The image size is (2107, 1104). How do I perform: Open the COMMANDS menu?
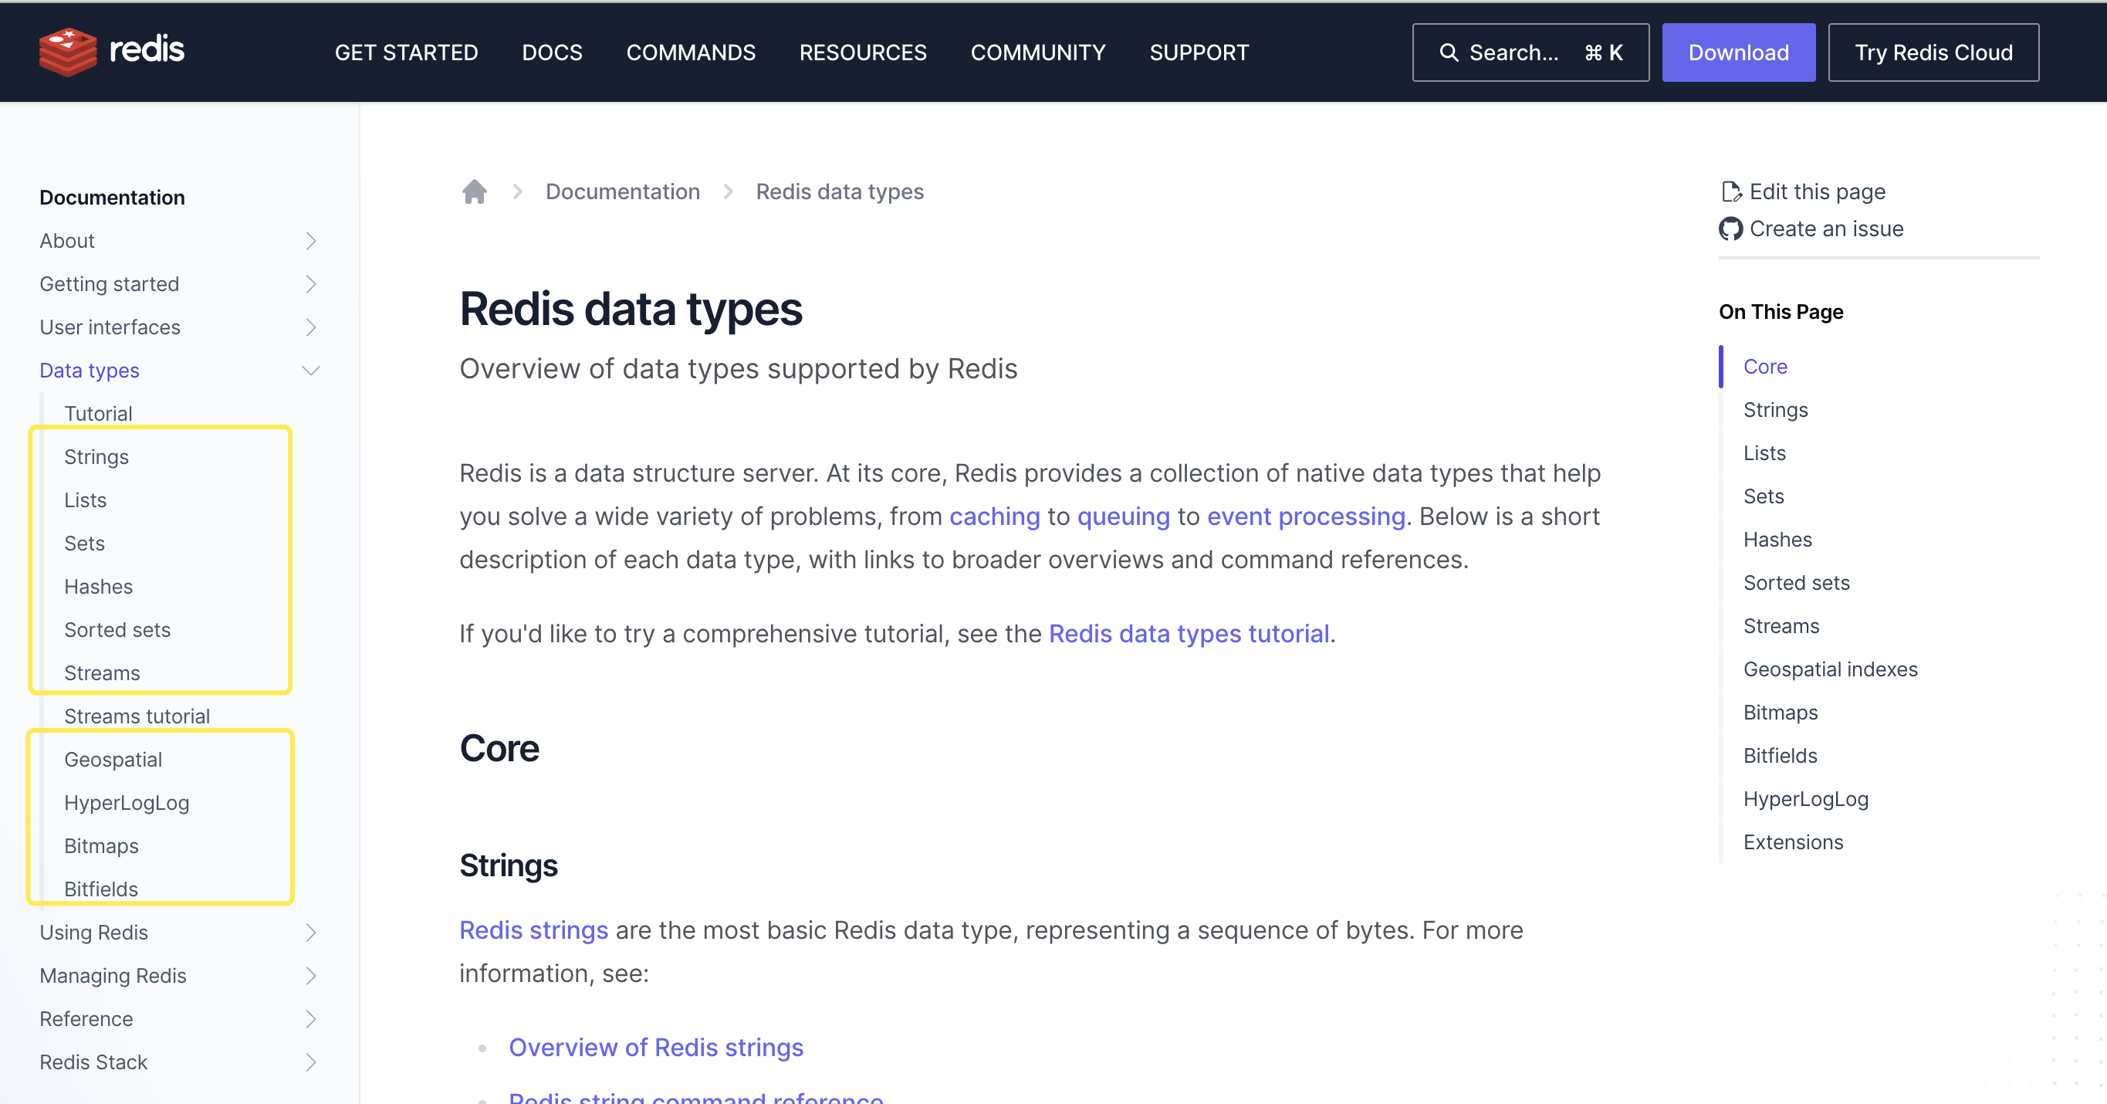tap(690, 52)
